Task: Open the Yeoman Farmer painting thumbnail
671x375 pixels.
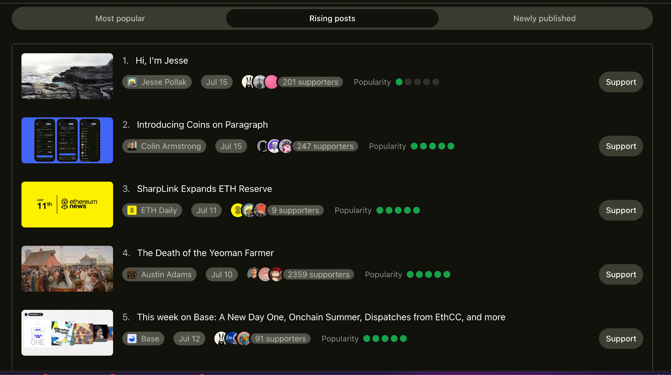Action: (67, 268)
